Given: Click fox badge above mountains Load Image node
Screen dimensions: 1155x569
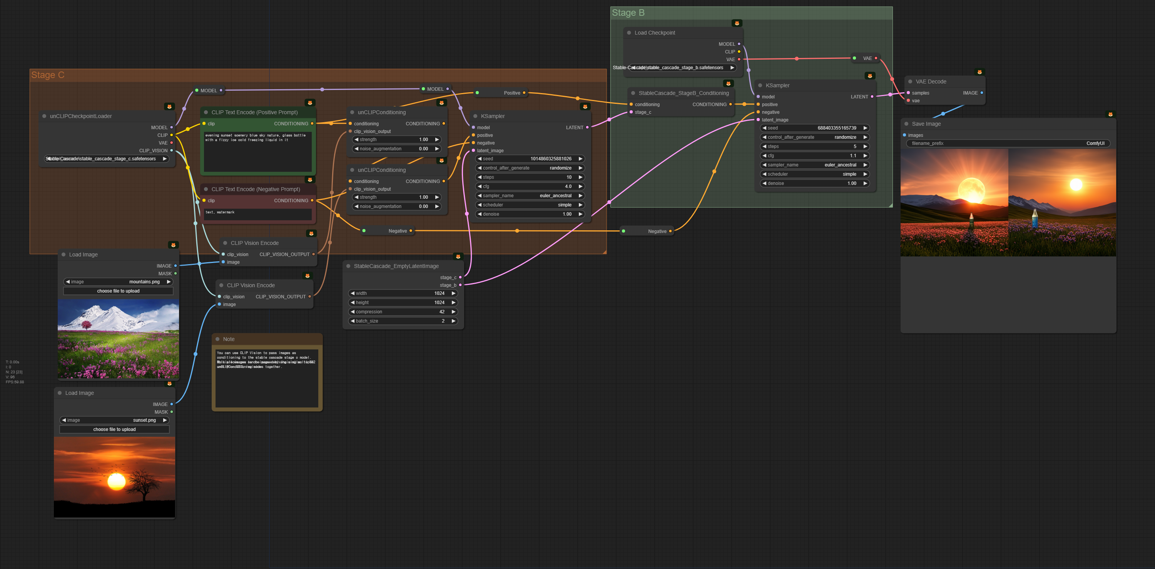Looking at the screenshot, I should point(173,245).
